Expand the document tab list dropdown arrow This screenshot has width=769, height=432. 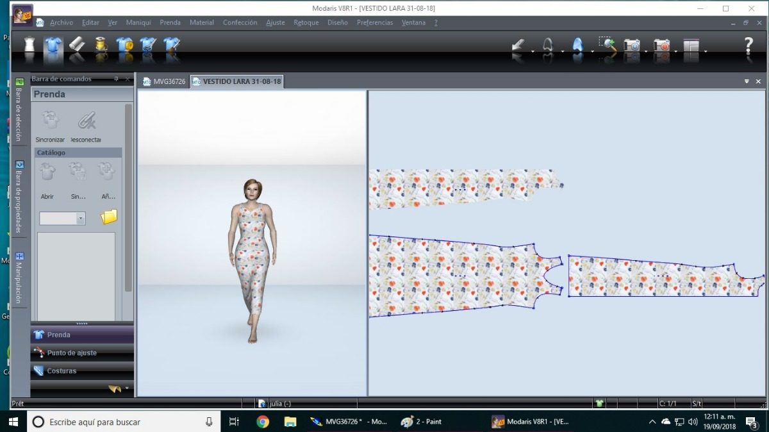click(747, 82)
